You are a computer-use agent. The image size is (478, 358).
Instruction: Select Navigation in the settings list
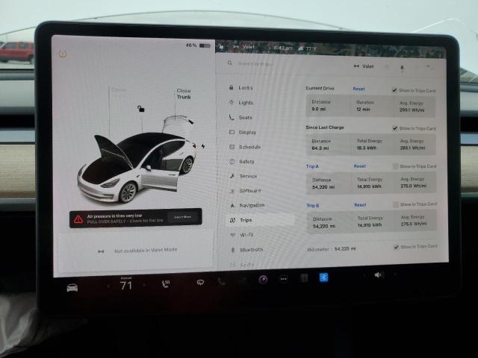(251, 205)
